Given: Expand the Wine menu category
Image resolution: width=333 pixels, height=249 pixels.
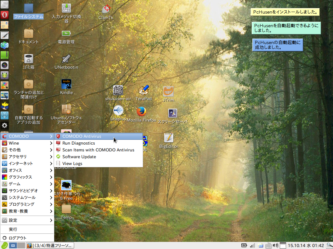Looking at the screenshot, I should pos(27,143).
